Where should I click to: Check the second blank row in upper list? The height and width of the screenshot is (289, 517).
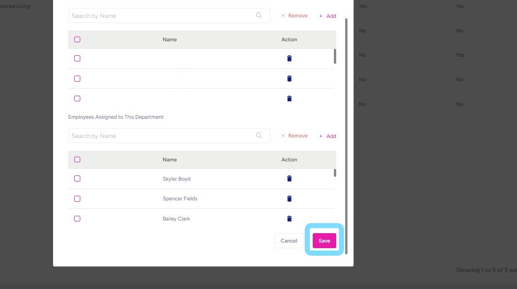pyautogui.click(x=77, y=78)
